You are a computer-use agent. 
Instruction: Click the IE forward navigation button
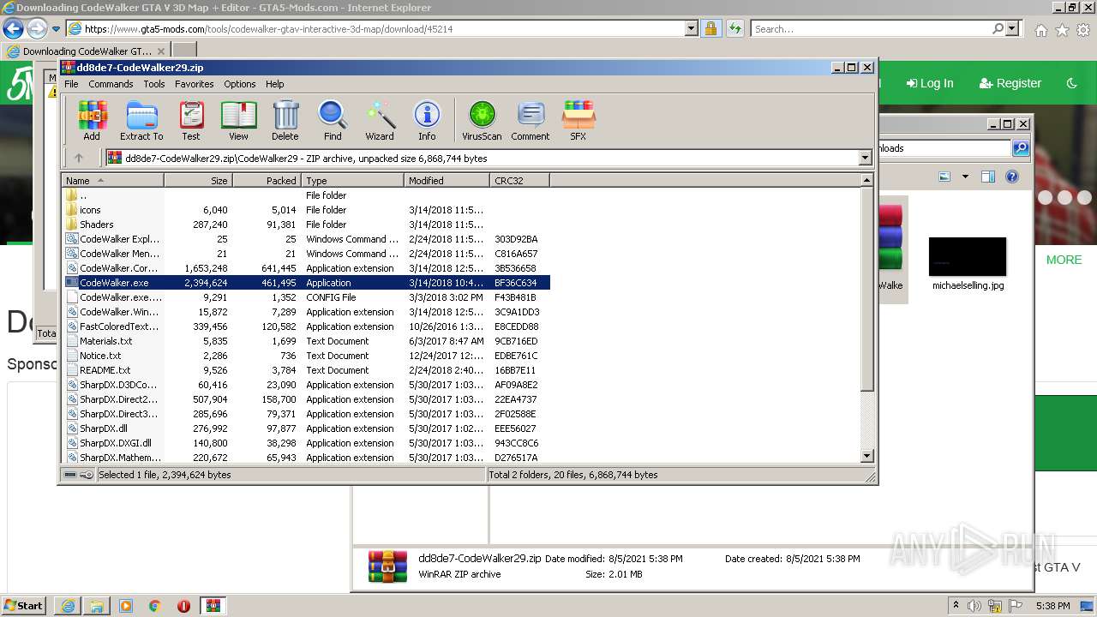coord(37,29)
